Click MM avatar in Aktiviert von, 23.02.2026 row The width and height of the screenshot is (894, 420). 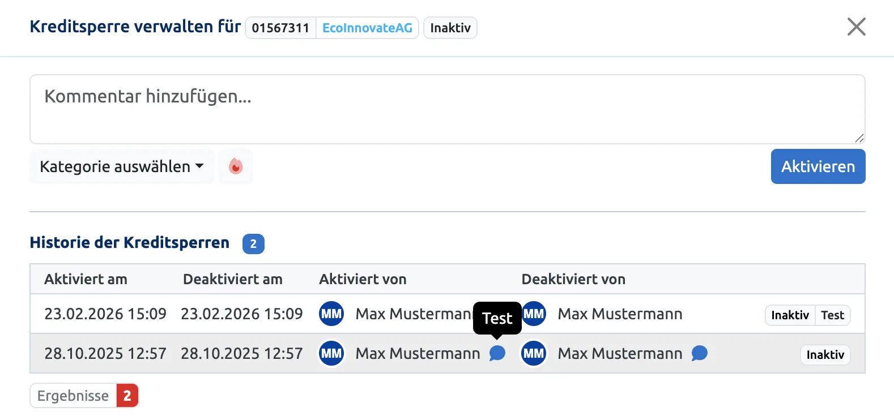tap(331, 314)
